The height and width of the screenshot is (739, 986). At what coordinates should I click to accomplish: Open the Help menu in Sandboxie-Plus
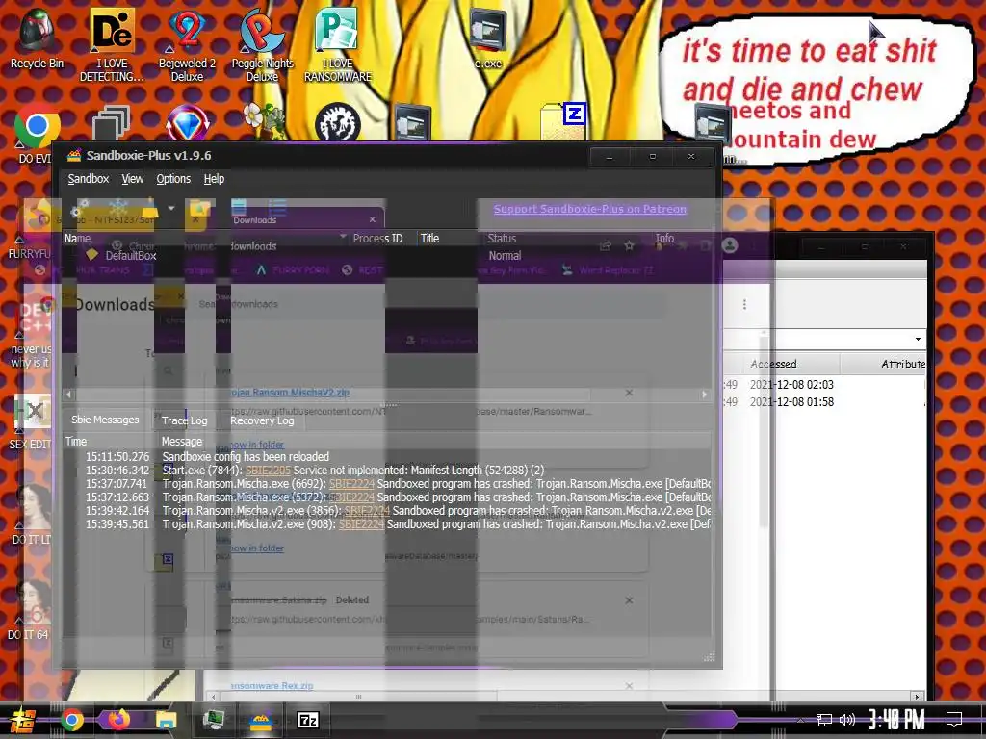214,178
